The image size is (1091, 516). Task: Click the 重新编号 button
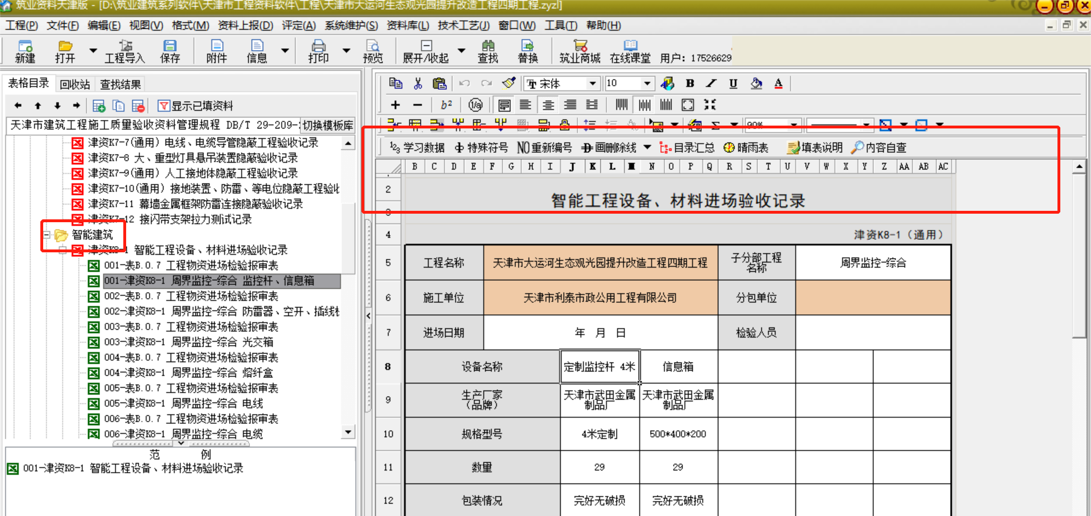544,148
